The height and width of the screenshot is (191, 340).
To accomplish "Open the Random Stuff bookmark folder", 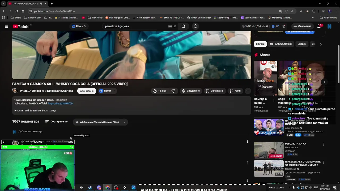I will [32, 18].
